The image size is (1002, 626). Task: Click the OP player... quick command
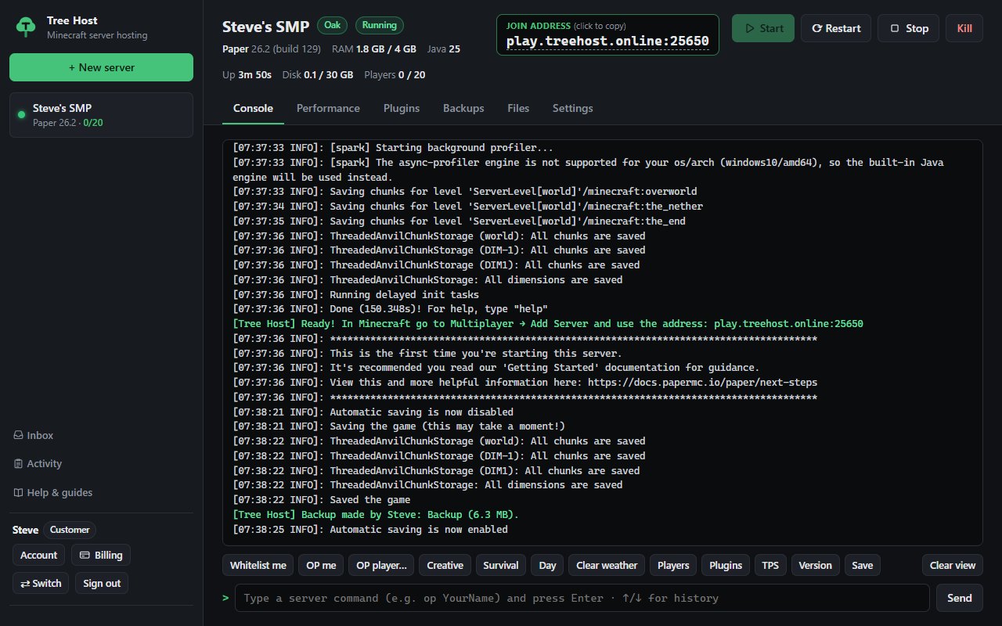tap(381, 565)
